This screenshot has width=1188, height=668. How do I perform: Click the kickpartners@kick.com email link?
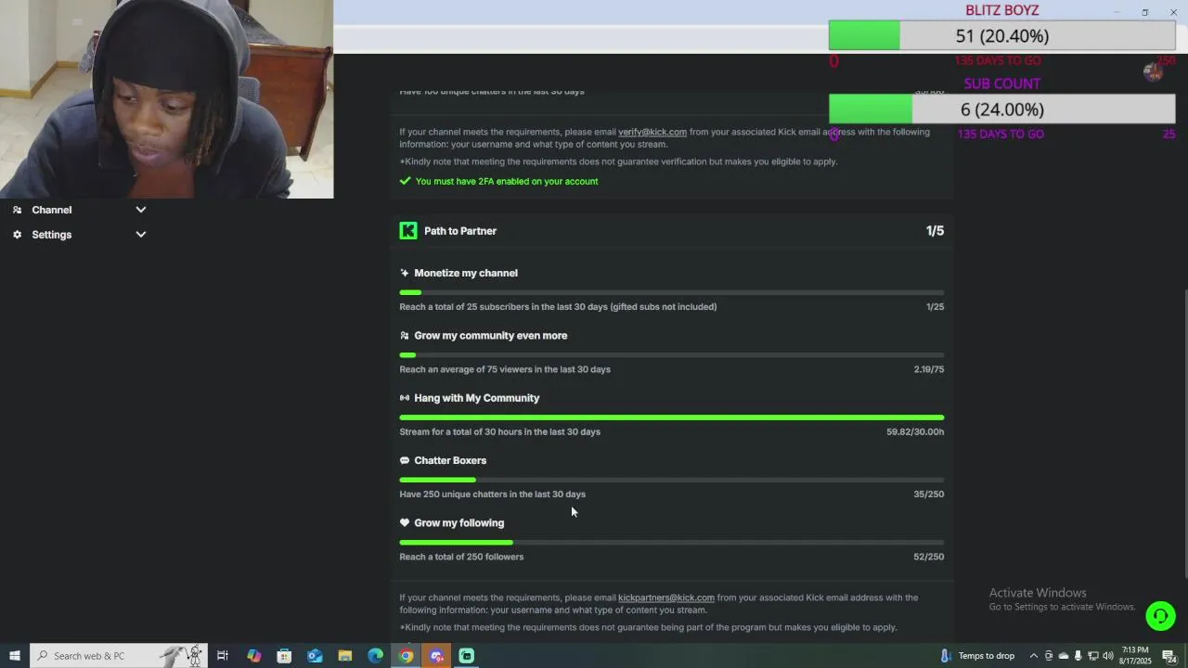tap(666, 597)
